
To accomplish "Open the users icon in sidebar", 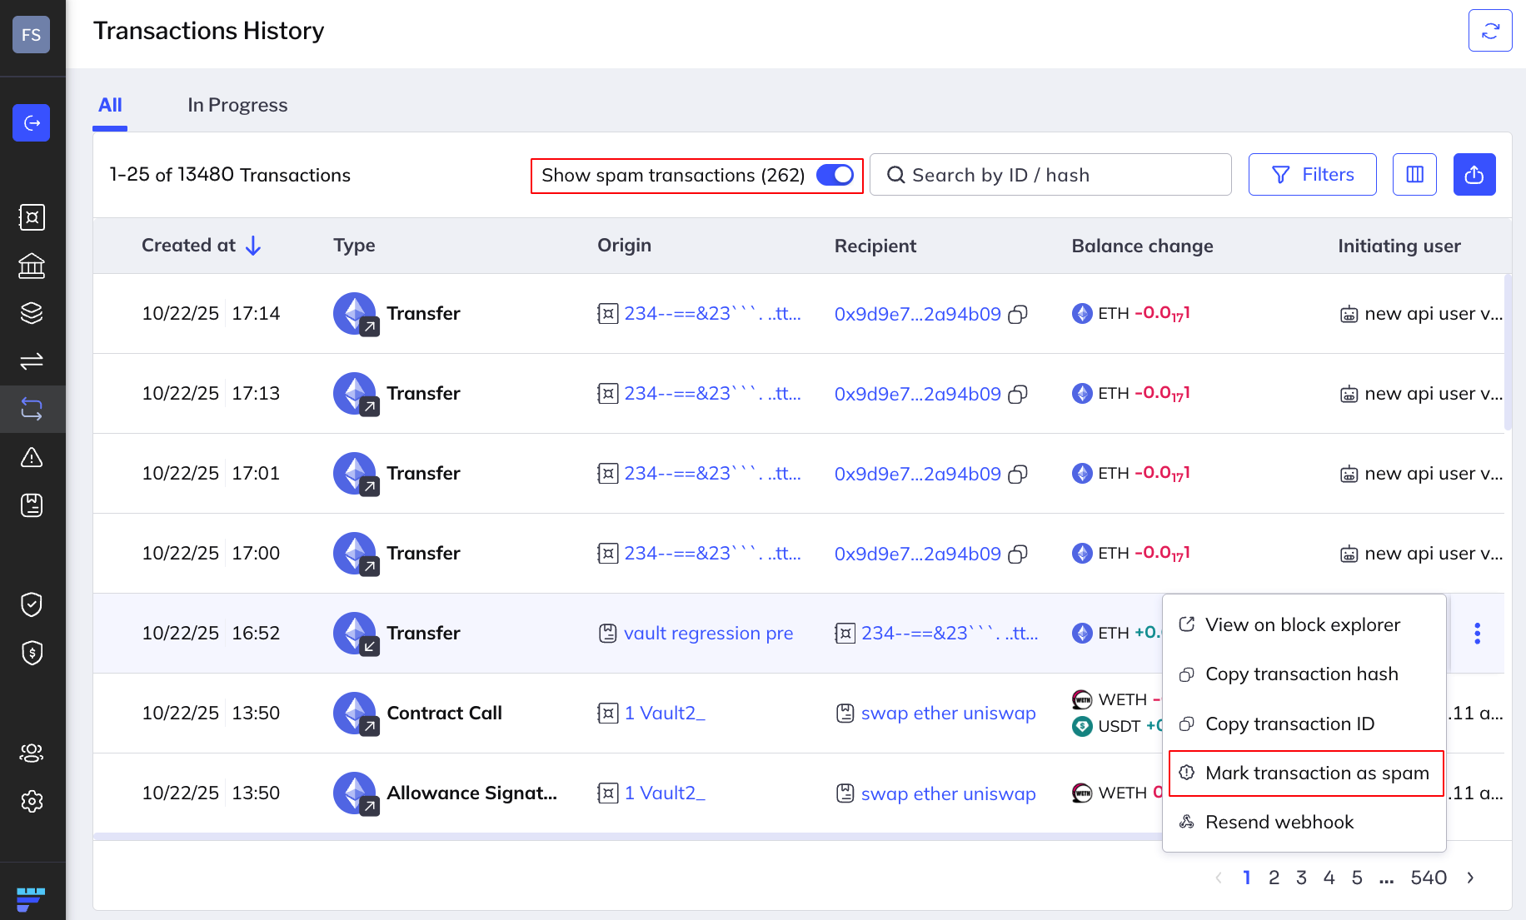I will click(x=32, y=753).
